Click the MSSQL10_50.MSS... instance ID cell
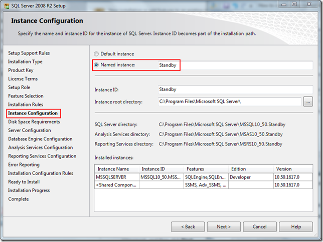This screenshot has height=242, width=323. (161, 177)
